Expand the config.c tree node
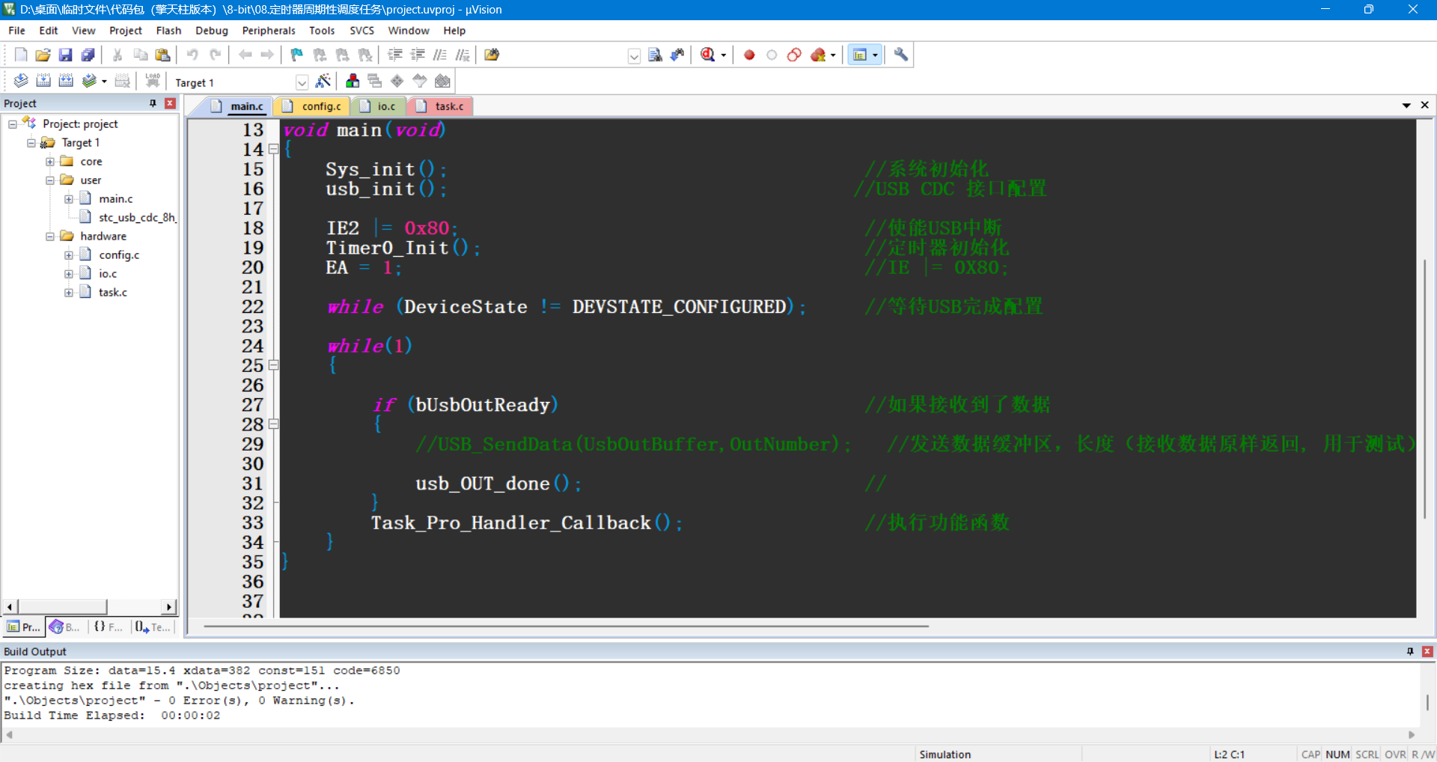This screenshot has height=762, width=1437. point(69,255)
